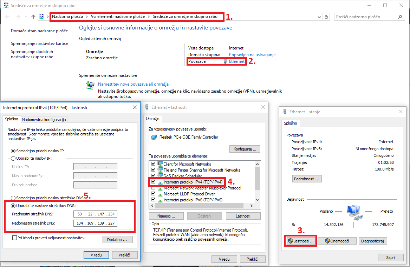Click the Control Panel icon in address bar

(x=42, y=17)
